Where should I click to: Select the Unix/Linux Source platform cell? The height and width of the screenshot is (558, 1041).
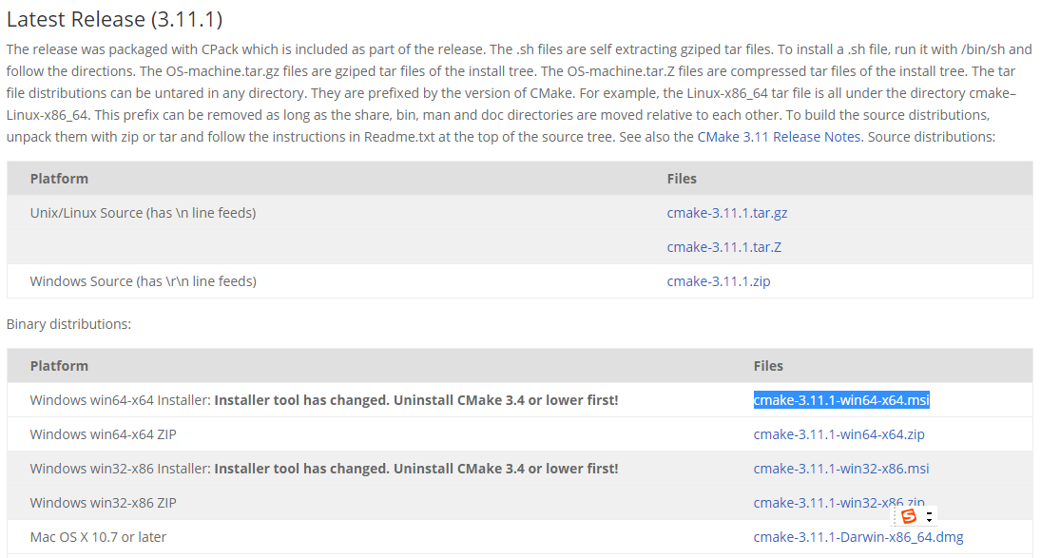click(x=143, y=213)
